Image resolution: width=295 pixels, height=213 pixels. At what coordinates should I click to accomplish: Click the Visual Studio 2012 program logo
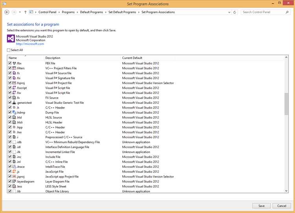click(11, 39)
